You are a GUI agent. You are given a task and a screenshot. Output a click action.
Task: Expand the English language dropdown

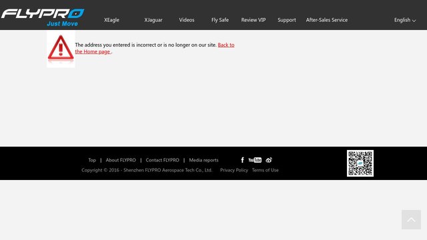(x=405, y=20)
